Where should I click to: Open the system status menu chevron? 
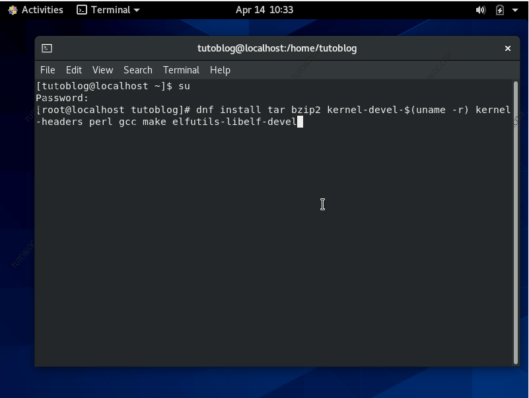[514, 9]
